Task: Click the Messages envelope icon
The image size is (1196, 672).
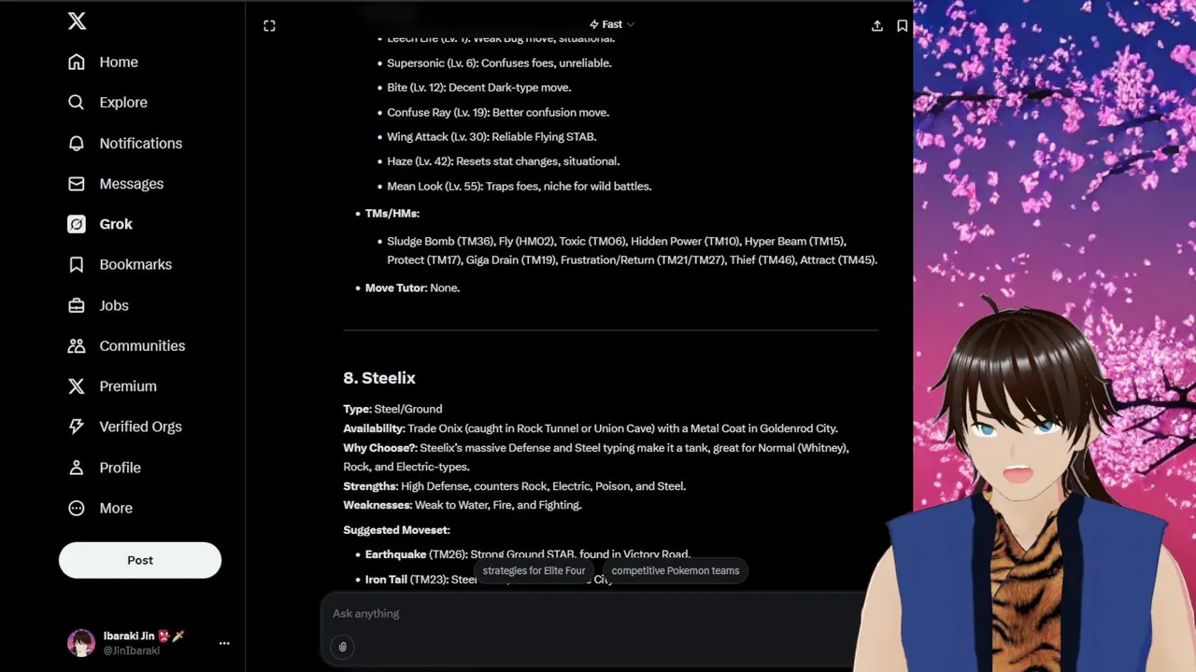Action: [77, 184]
